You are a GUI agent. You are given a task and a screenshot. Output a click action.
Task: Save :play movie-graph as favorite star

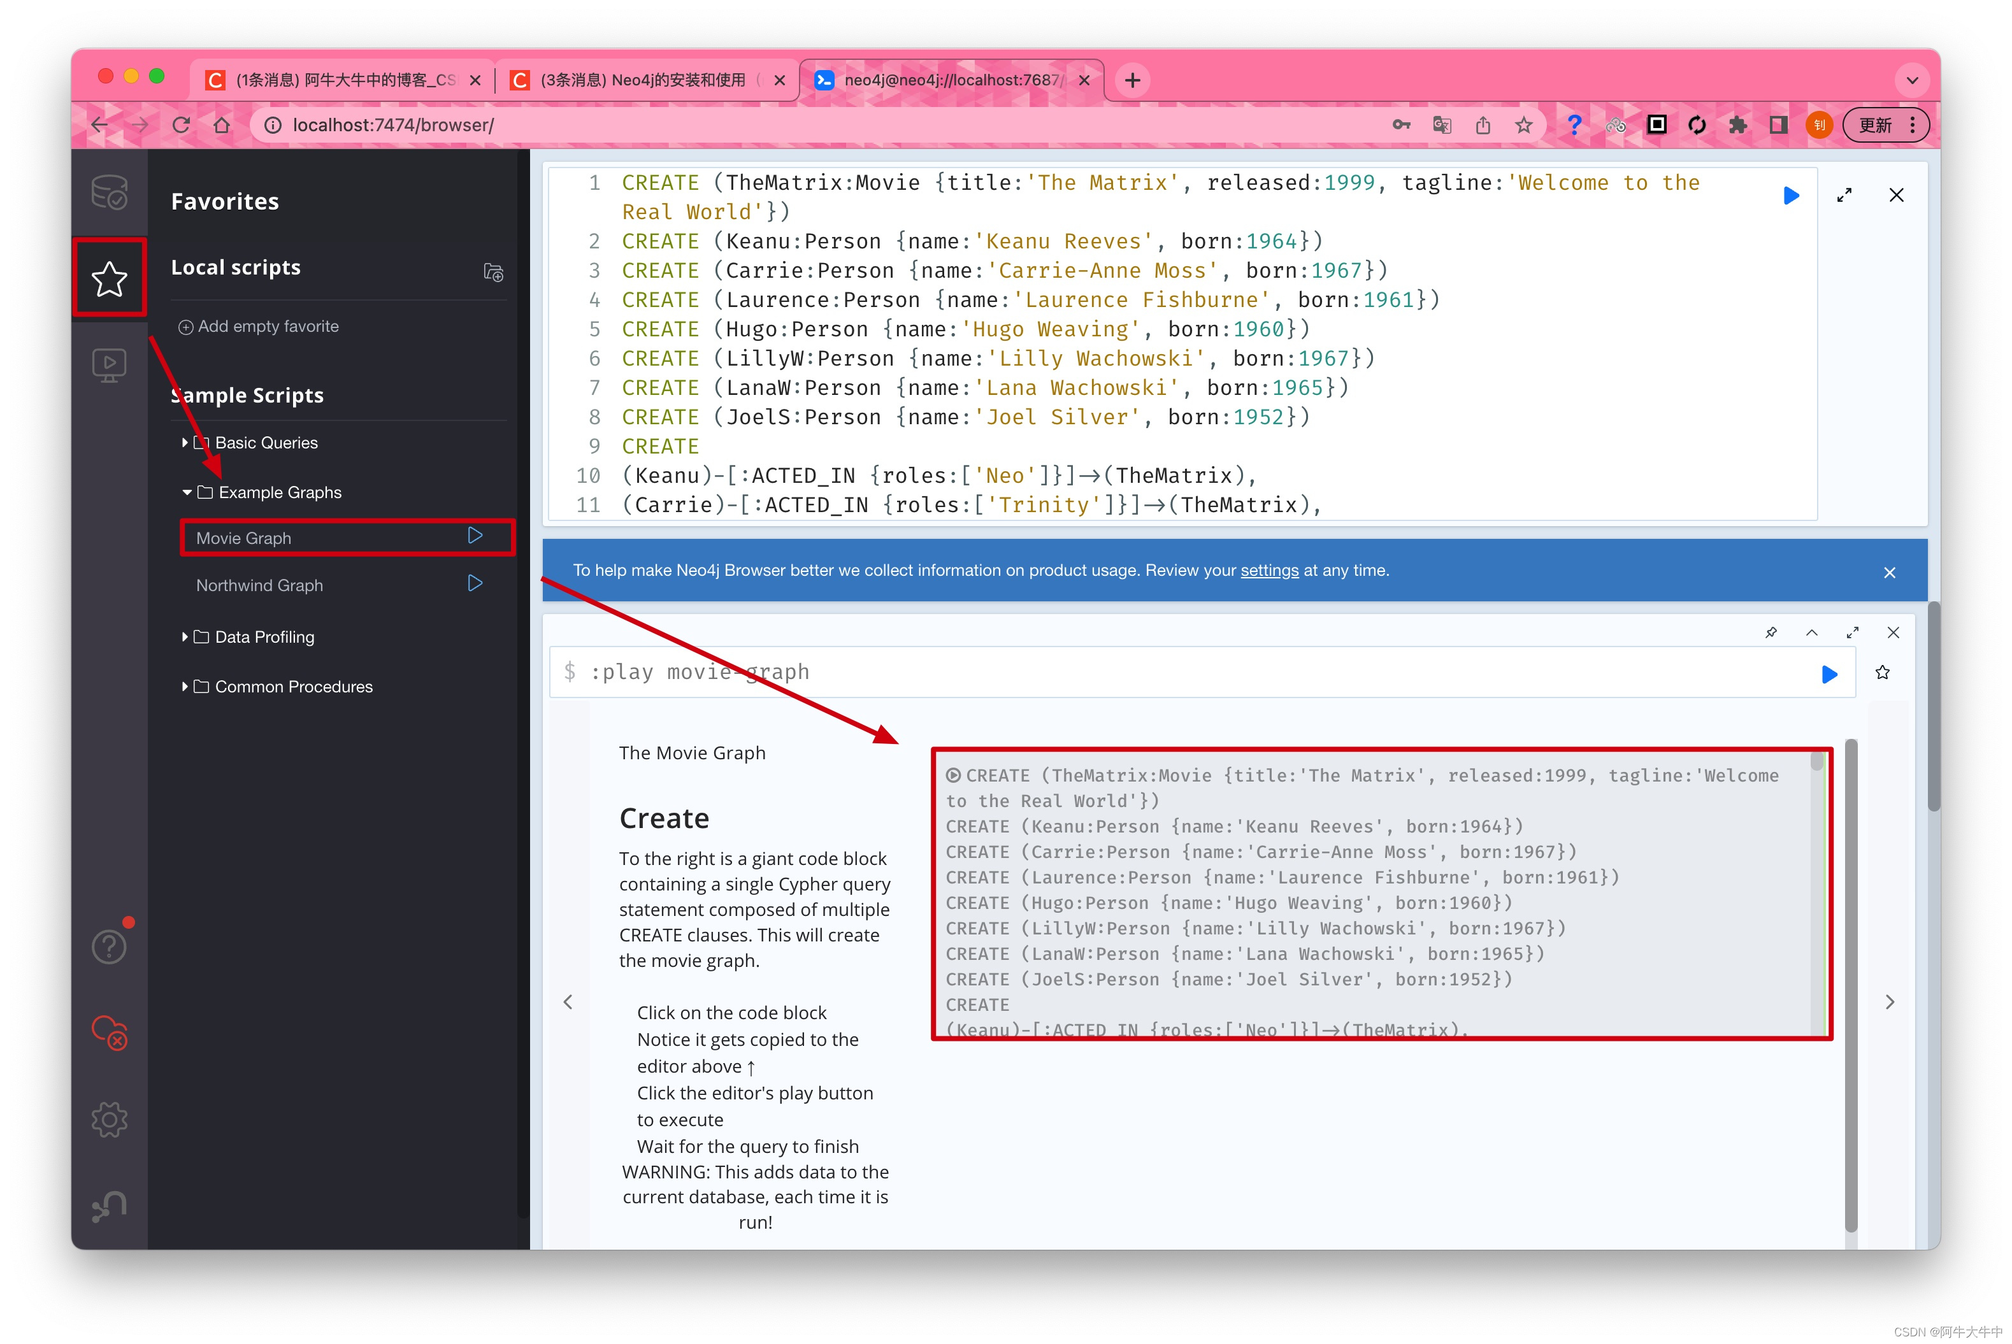[1883, 672]
